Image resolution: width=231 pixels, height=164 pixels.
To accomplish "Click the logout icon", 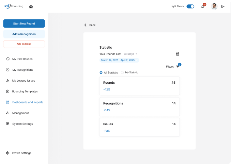I will pyautogui.click(x=223, y=6).
